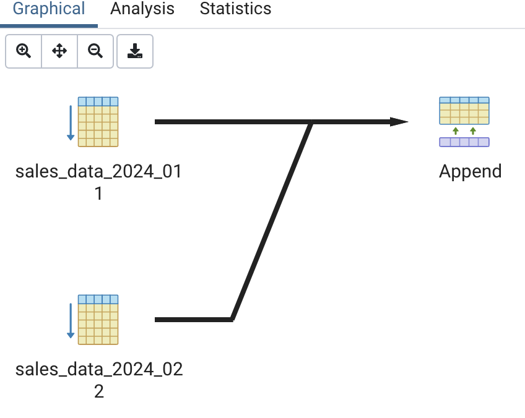Click the row count label under sales_data_2024_02

(x=98, y=391)
